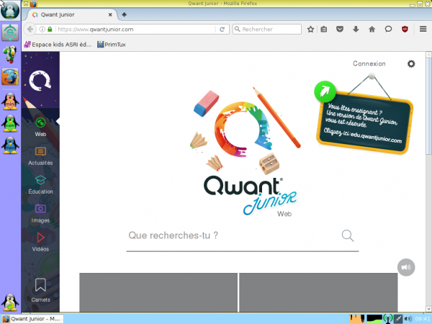432x324 pixels.
Task: Select the Vidéos search category
Action: click(40, 241)
